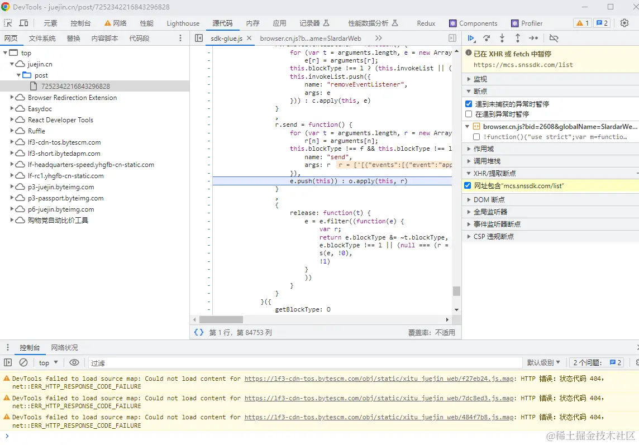
Task: Open DevTools settings gear
Action: [x=624, y=23]
